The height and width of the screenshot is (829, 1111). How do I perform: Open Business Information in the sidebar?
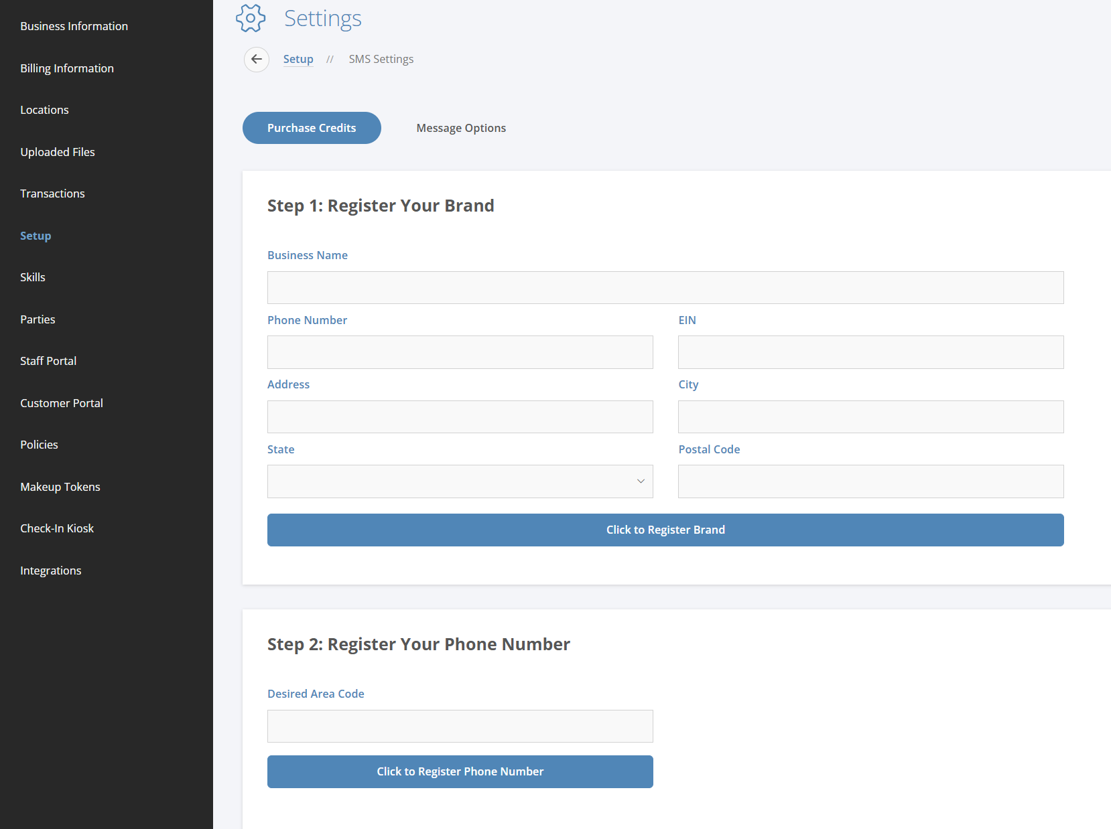tap(74, 26)
